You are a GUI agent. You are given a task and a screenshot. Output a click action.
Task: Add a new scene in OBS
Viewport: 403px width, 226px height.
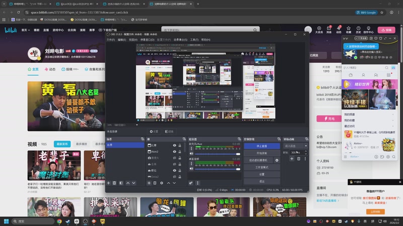[108, 183]
